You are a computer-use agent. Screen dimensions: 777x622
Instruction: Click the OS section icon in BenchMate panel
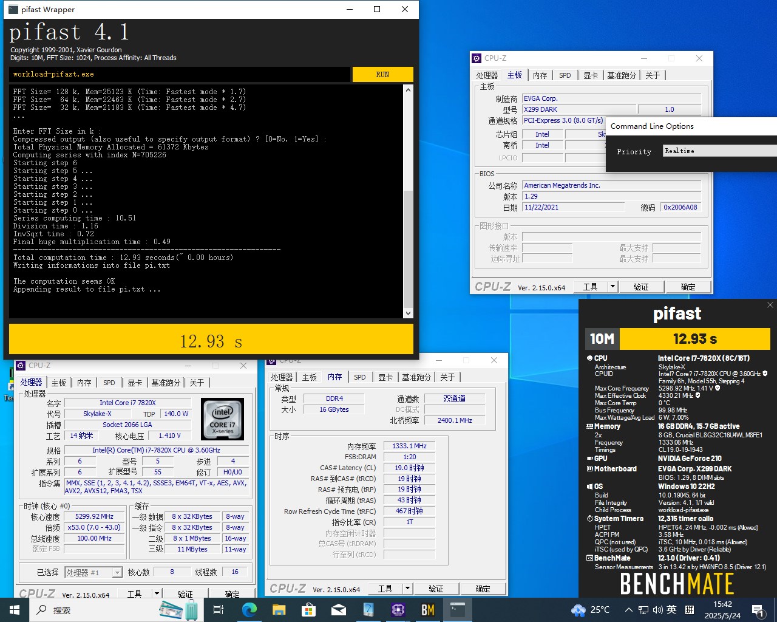tap(589, 487)
